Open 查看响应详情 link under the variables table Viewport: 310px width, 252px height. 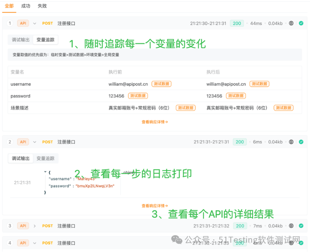pyautogui.click(x=154, y=122)
